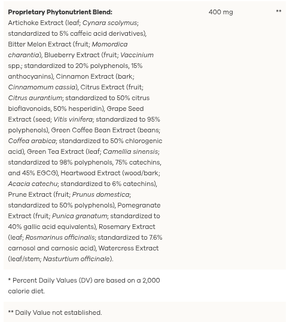Click the Blueberry Extract ingredient text
Viewport: 302px width, 322px height.
(x=72, y=55)
